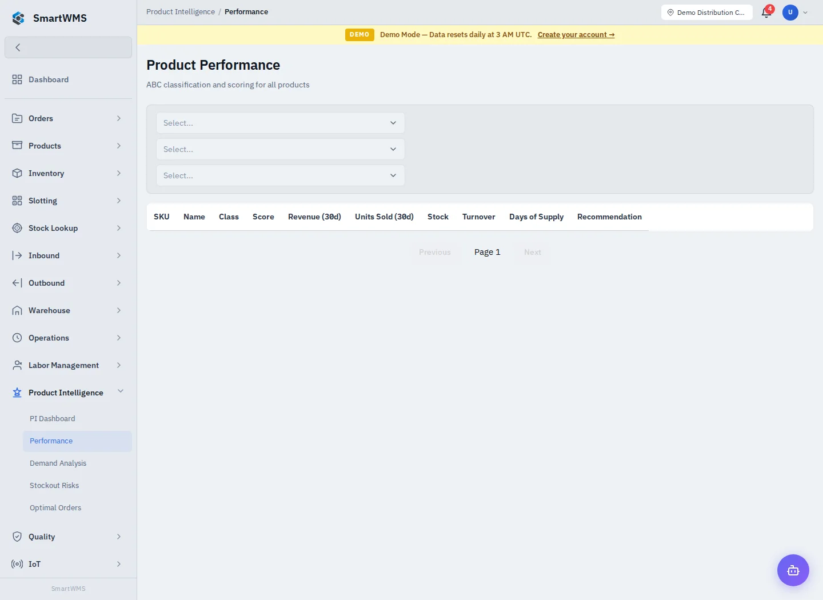Click the Orders icon in sidebar
Image resolution: width=823 pixels, height=600 pixels.
[x=17, y=118]
